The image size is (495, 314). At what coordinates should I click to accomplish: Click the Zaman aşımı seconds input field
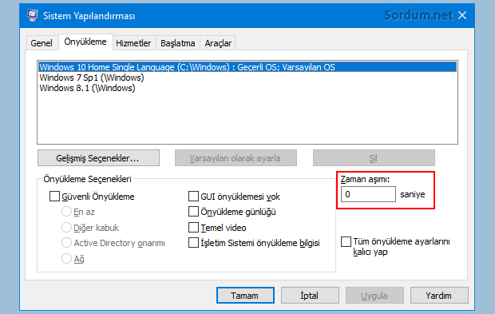368,194
